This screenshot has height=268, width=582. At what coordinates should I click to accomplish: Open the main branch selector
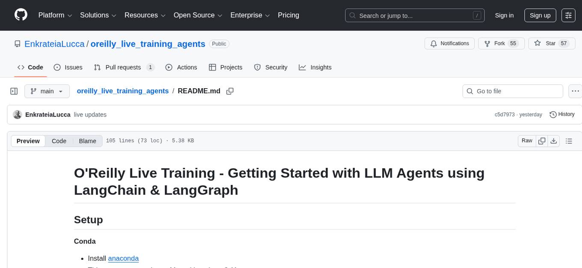point(47,91)
